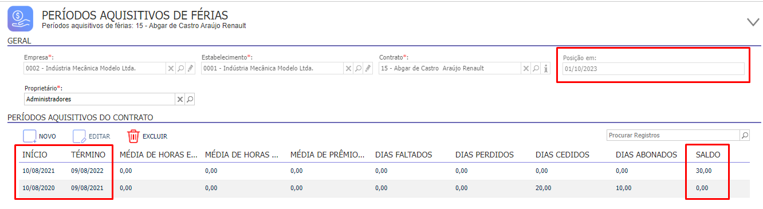Show Contrato information icon
The image size is (763, 209).
coord(546,69)
